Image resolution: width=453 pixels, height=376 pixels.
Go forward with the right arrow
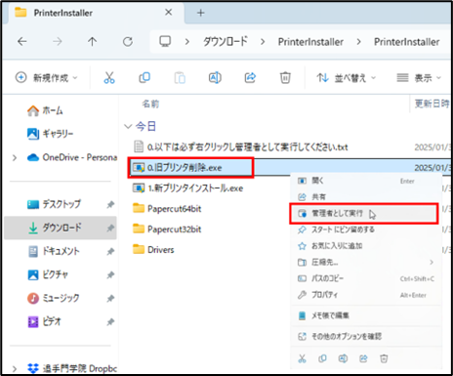[x=58, y=41]
